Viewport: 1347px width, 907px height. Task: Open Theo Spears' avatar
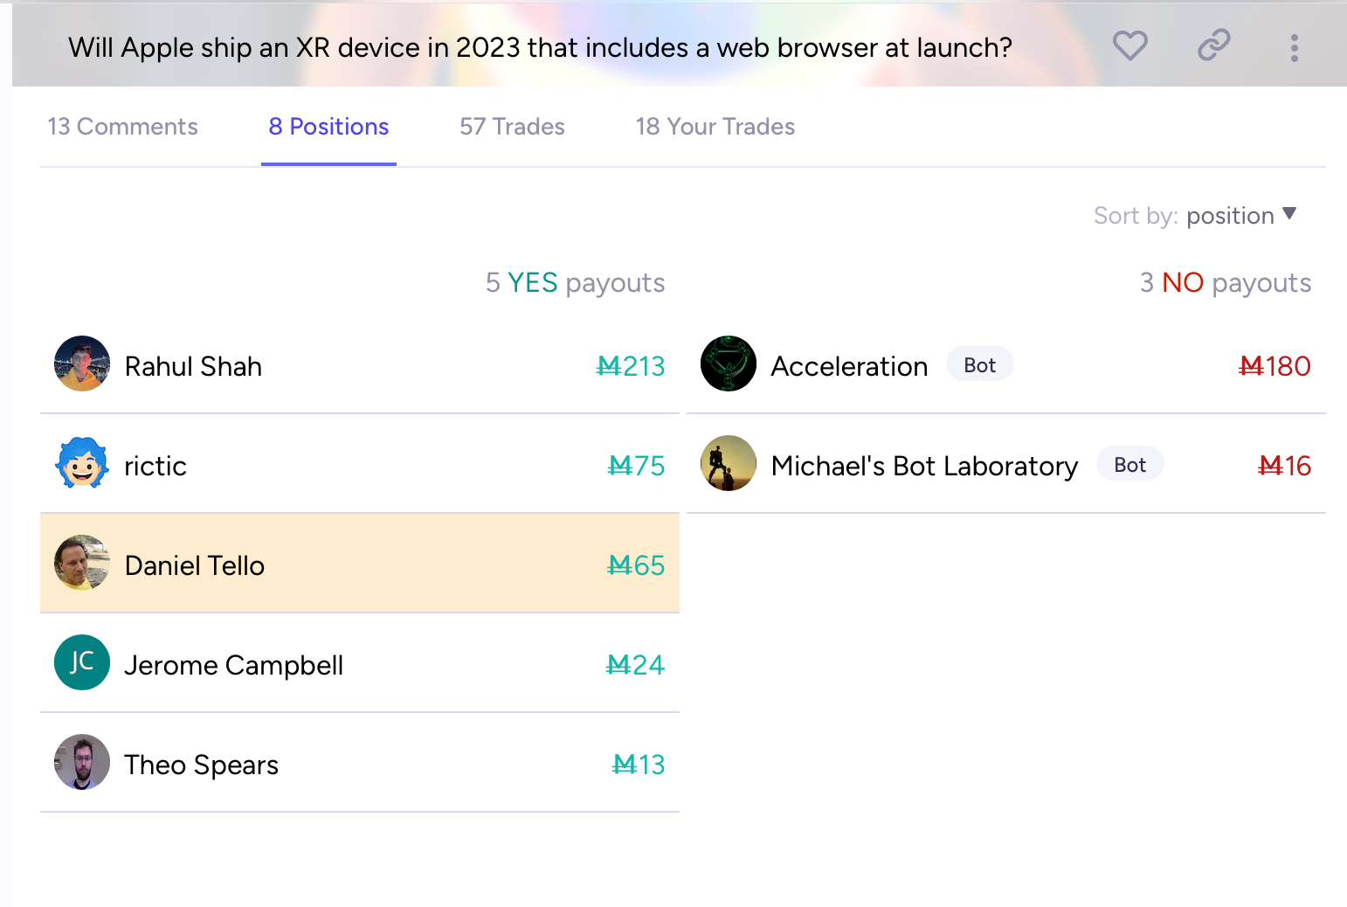pyautogui.click(x=82, y=762)
